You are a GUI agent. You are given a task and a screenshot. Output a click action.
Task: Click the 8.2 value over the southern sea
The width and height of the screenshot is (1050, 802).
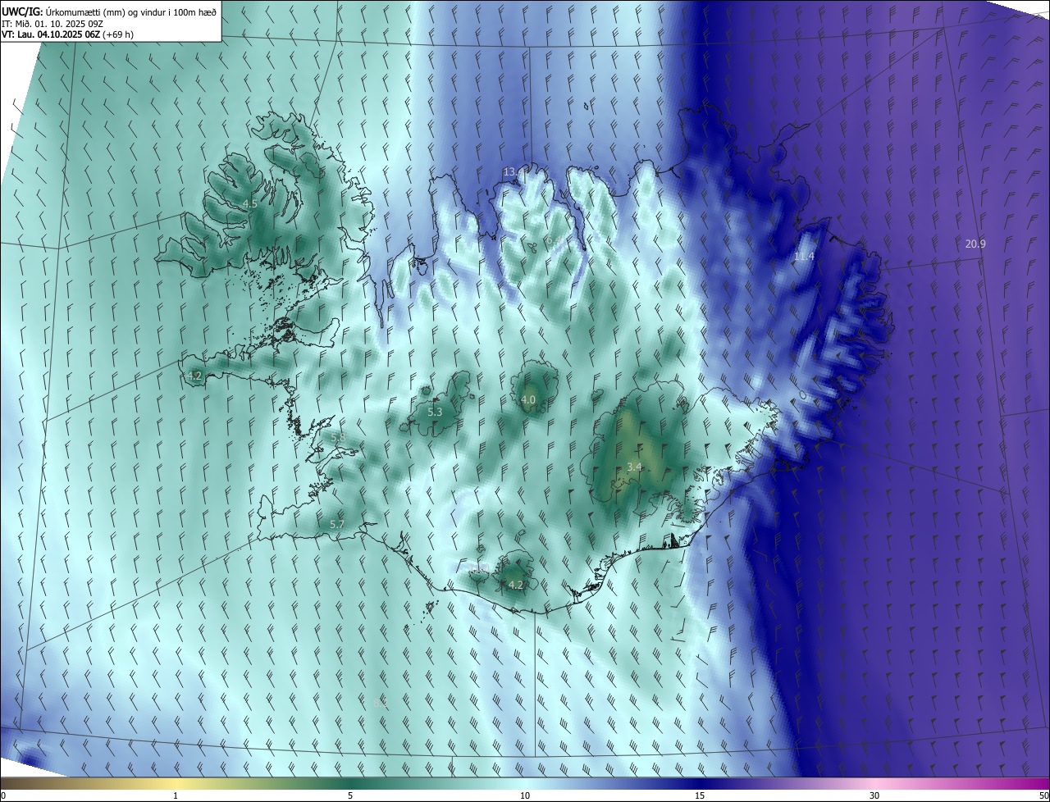tap(380, 703)
